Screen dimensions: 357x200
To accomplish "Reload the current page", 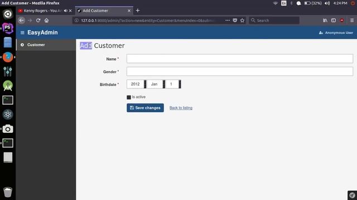I will click(38, 21).
